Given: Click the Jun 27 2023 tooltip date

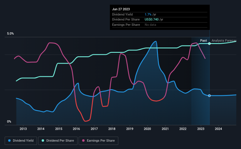Looking at the screenshot, I should [121, 9].
